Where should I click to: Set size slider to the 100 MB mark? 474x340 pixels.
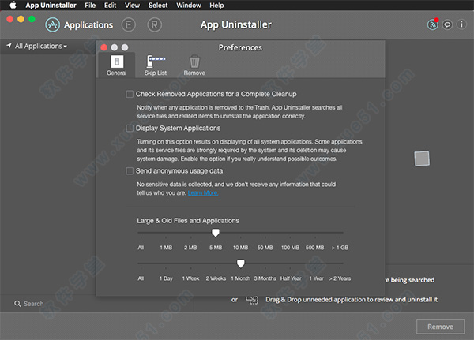click(x=290, y=233)
